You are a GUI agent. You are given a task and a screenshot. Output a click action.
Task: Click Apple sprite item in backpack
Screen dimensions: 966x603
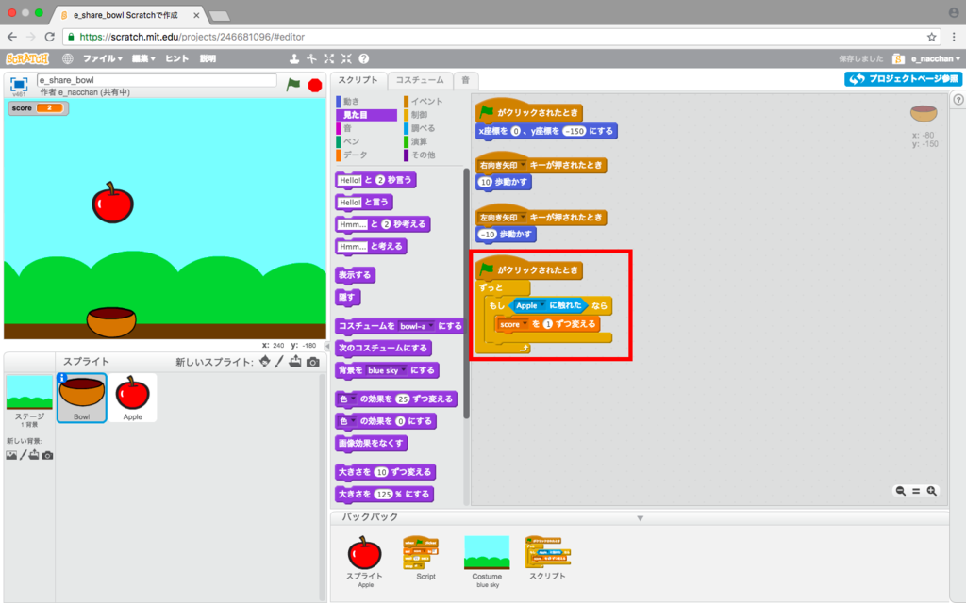pyautogui.click(x=364, y=560)
